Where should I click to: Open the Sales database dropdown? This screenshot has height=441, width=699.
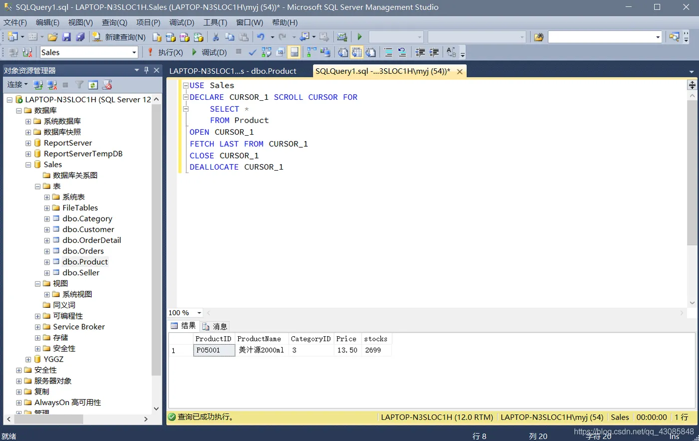tap(134, 52)
